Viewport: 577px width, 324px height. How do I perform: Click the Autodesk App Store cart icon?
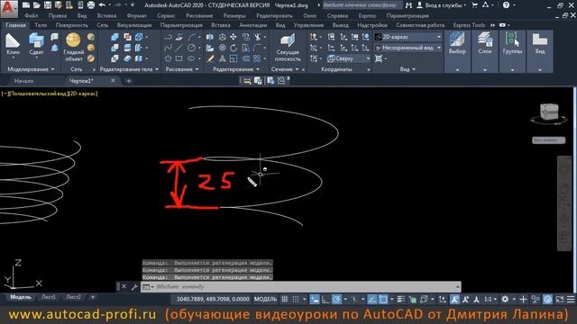tap(475, 5)
